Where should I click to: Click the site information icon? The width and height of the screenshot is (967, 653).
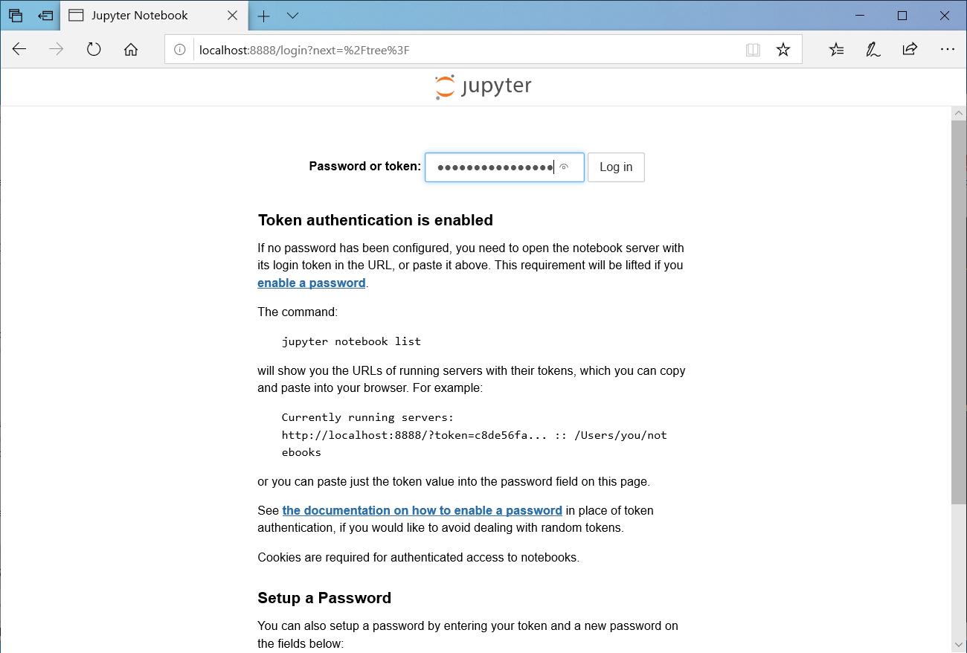[179, 50]
